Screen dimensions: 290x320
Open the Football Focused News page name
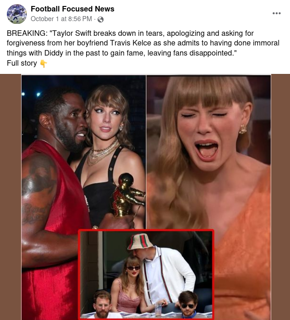coord(72,9)
